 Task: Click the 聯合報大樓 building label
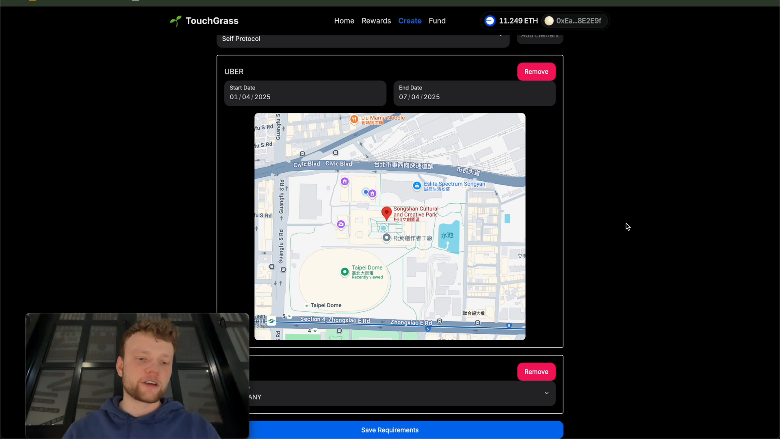pyautogui.click(x=474, y=313)
